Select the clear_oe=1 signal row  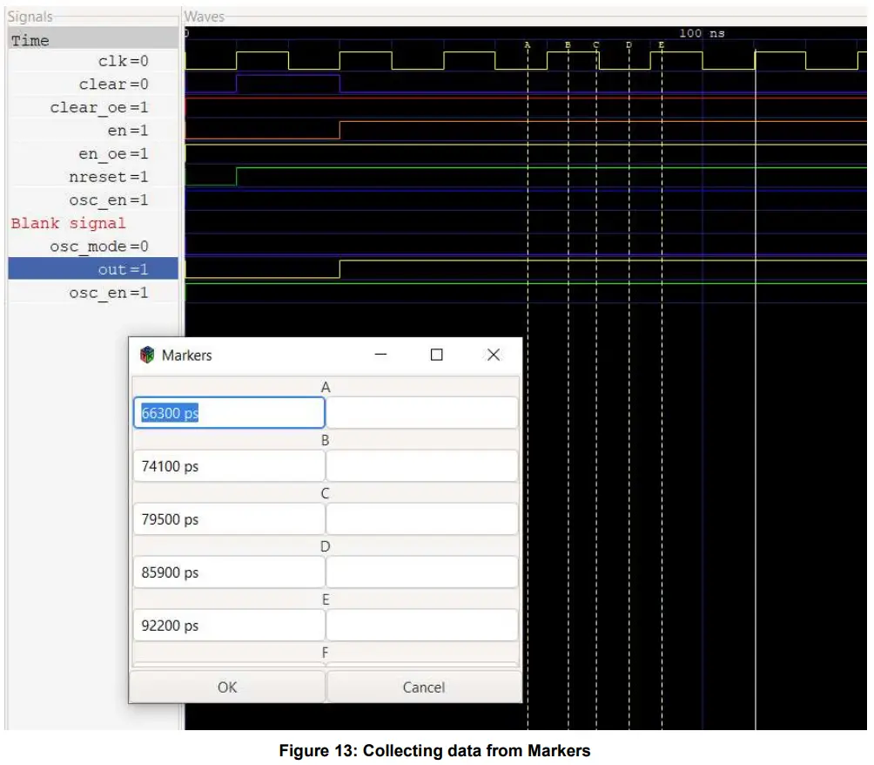tap(93, 107)
